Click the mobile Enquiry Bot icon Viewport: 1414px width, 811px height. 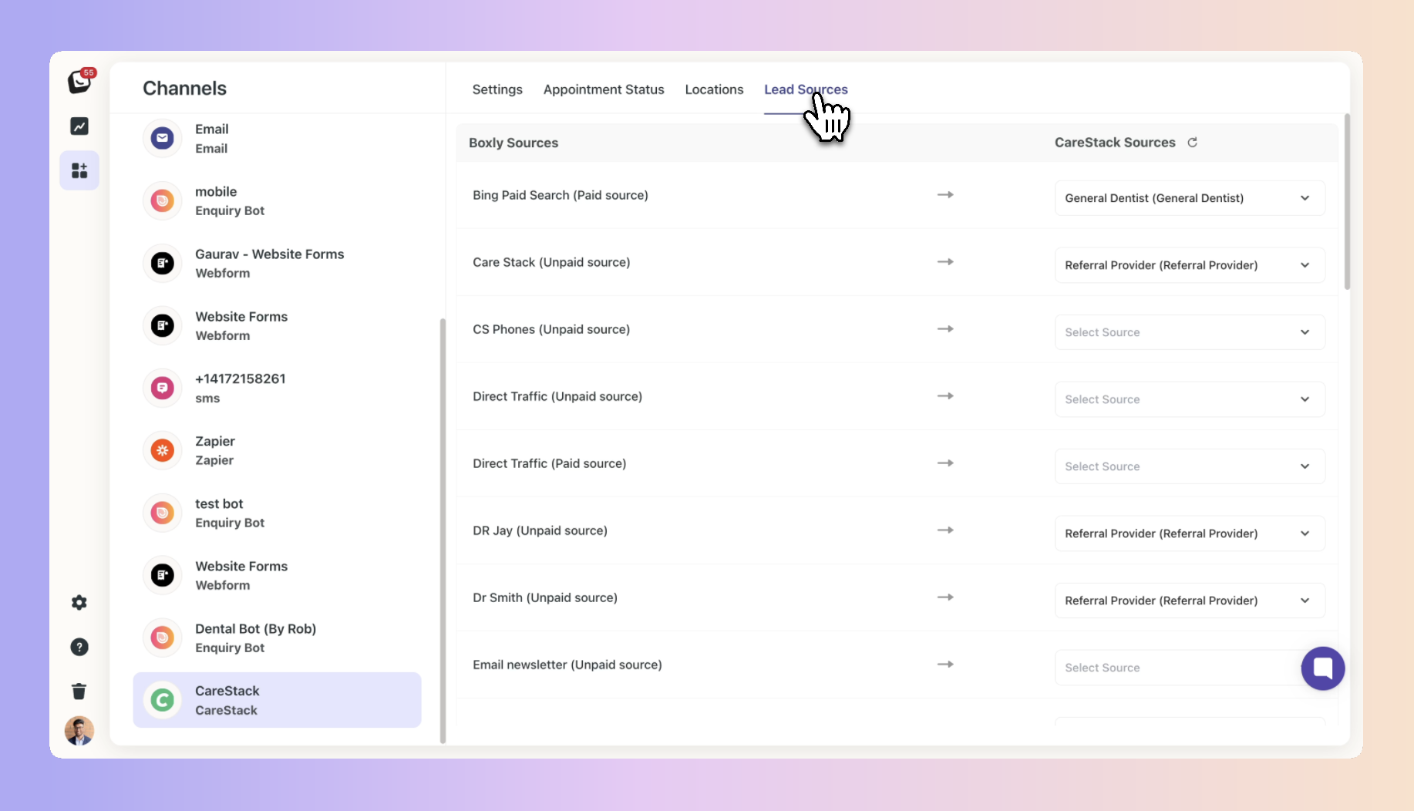coord(162,201)
